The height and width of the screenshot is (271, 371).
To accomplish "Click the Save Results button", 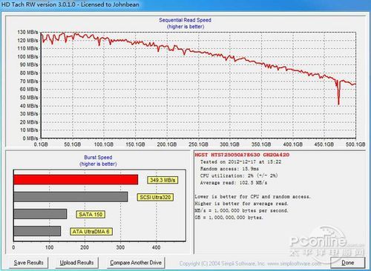I will click(28, 263).
